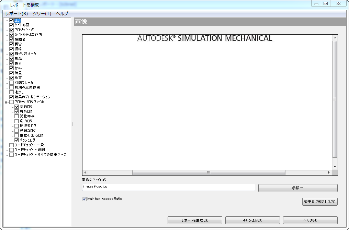
Task: Select the ロゴ tree item label
Action: pos(18,20)
